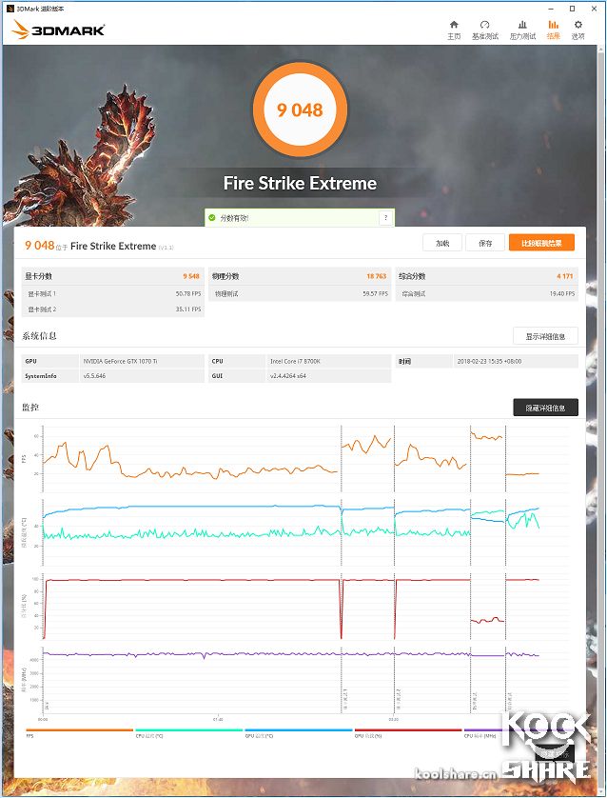Toggle the green CPU temperature legend item
Screen dimensions: 607x798
pos(188,733)
